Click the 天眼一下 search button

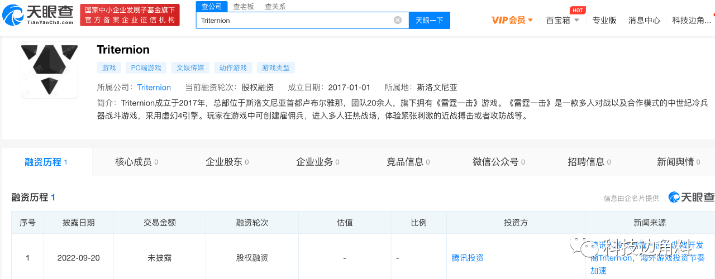pyautogui.click(x=430, y=20)
